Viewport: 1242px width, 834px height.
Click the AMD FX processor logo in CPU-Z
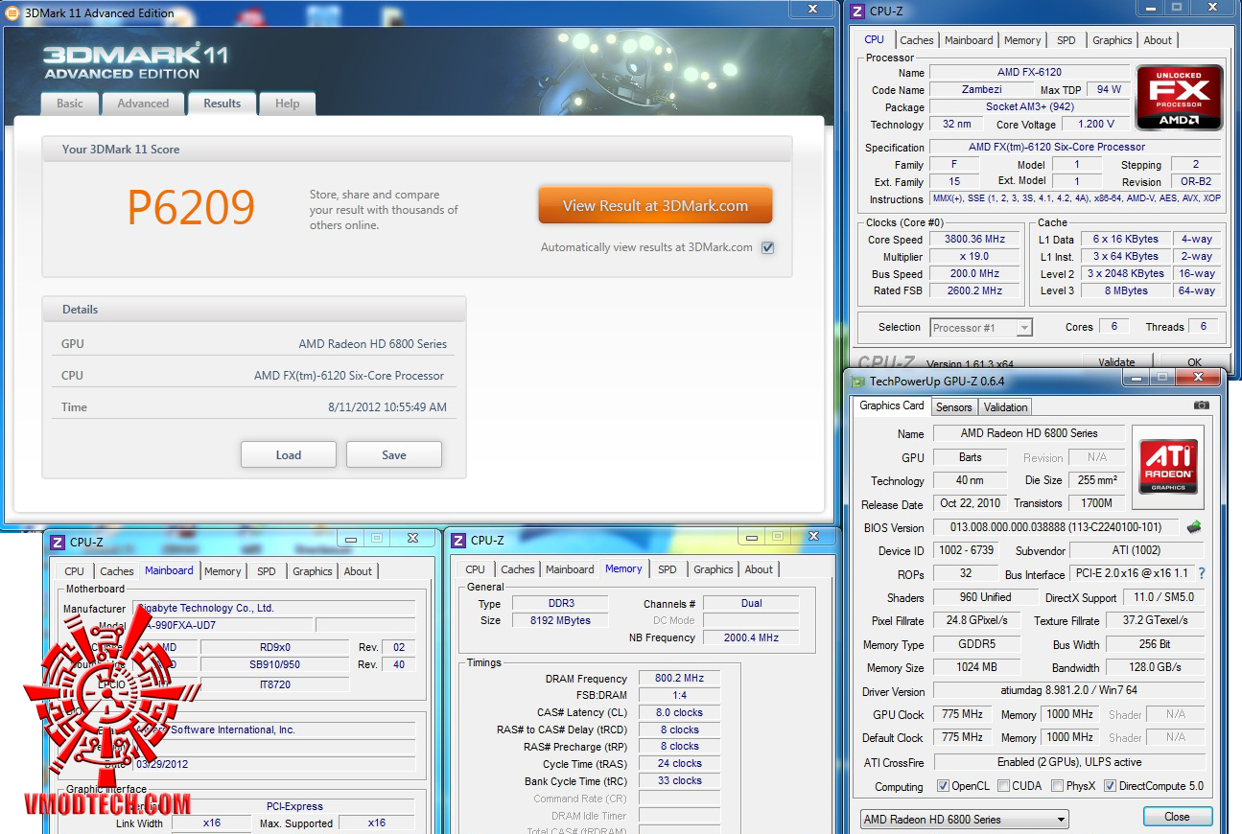tap(1179, 98)
